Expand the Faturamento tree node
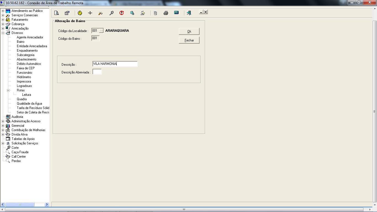Image resolution: width=377 pixels, height=212 pixels. pos(3,20)
